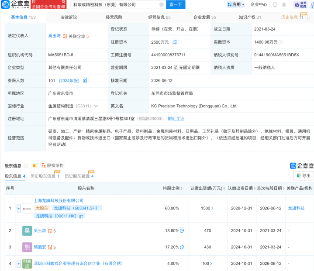Open chart icon next to 2500万元 registered capital

click(x=175, y=42)
